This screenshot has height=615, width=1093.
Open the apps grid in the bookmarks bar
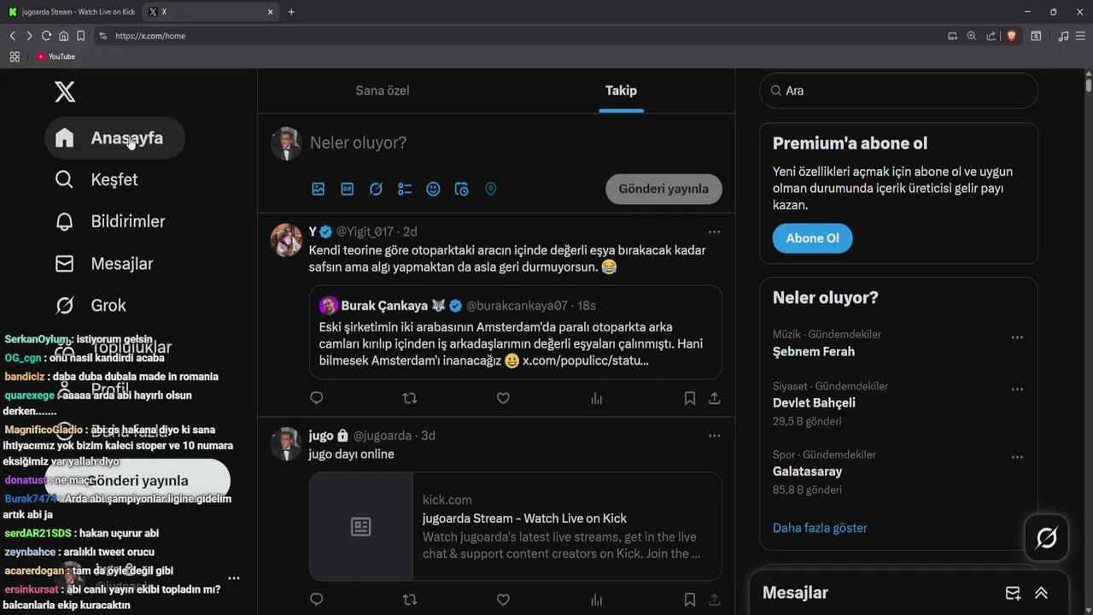(x=15, y=56)
